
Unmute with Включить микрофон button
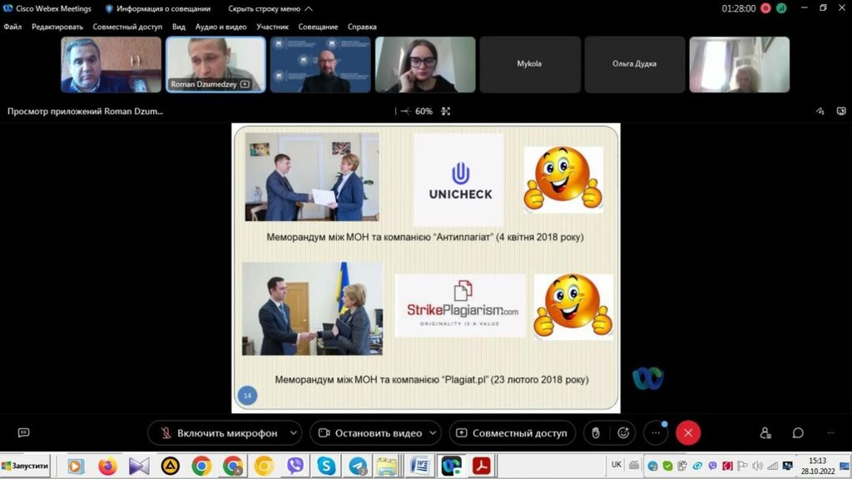pos(218,432)
